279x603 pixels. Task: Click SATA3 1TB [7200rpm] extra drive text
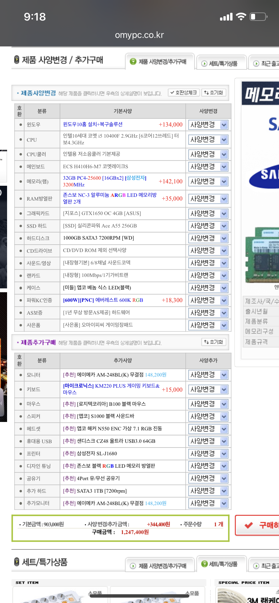(x=95, y=491)
